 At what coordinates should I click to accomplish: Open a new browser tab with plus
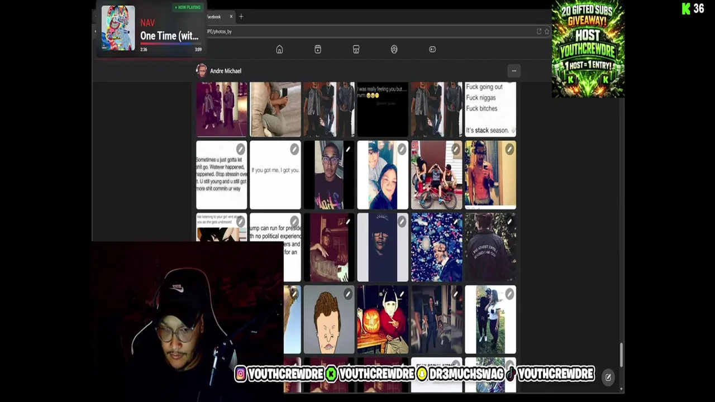click(241, 17)
